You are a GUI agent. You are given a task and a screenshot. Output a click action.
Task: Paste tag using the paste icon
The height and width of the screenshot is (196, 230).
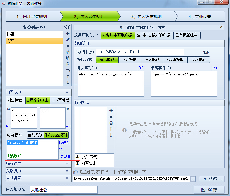(x=68, y=58)
